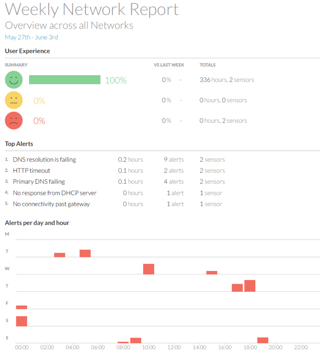Click the tall Wednesday 10:00 alert bar

tap(148, 269)
